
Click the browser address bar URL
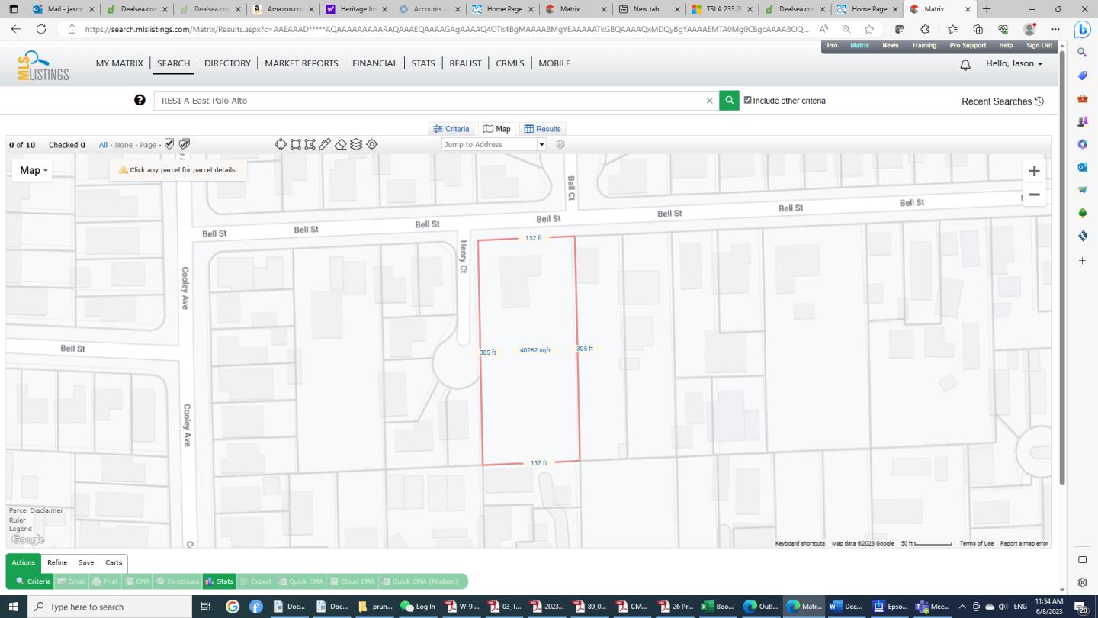coord(446,29)
